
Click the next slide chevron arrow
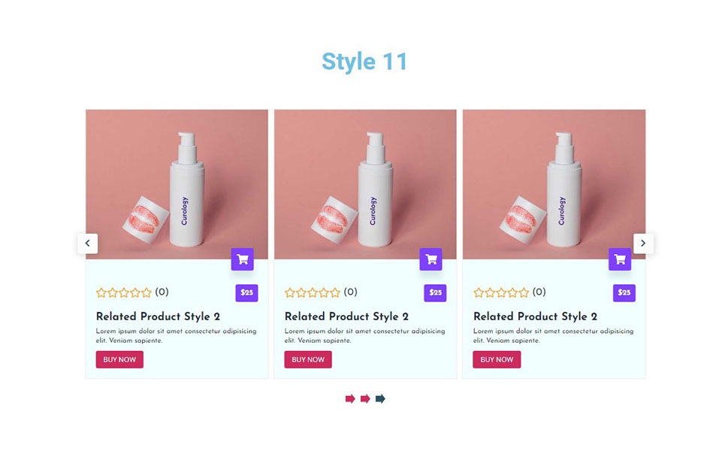click(x=643, y=244)
